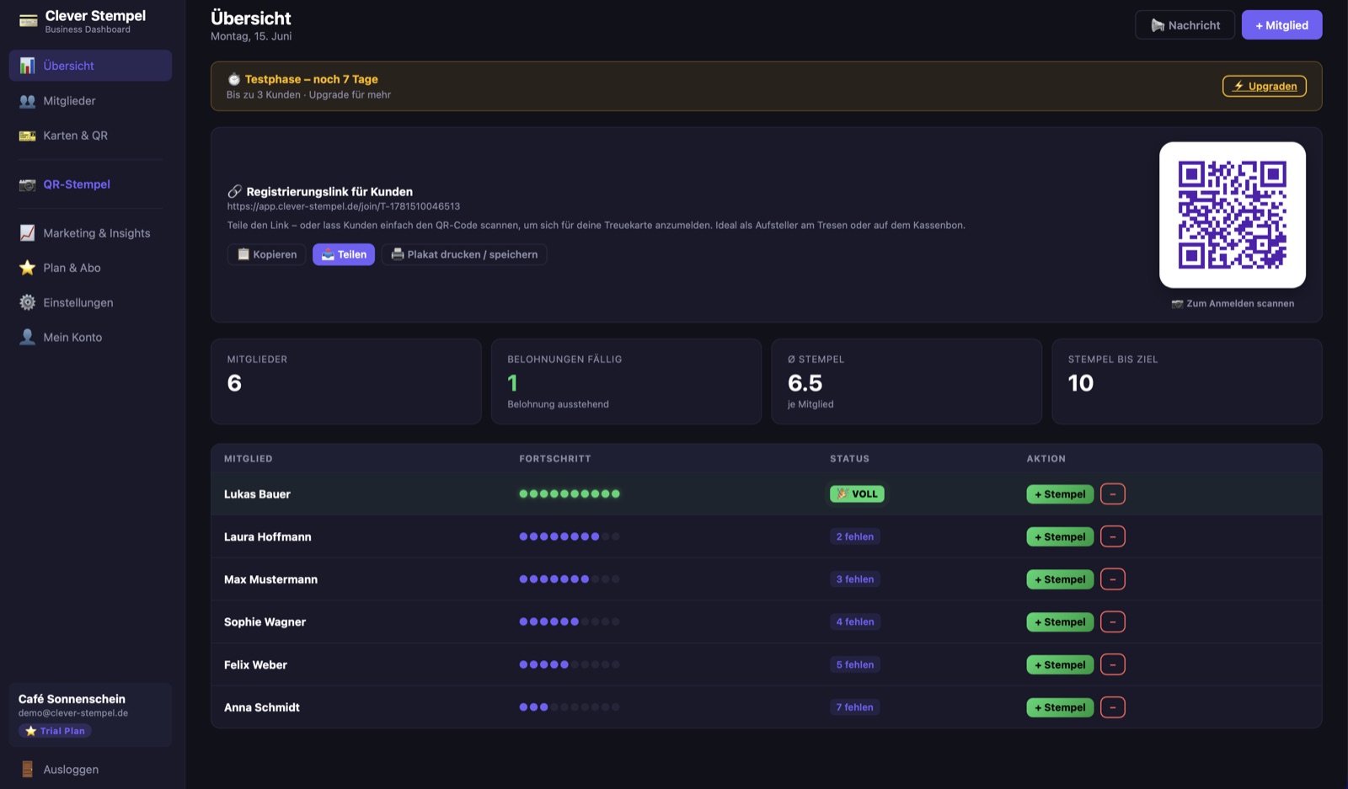Click the card icon beside Karten & QR
Screen dimensions: 1348x789
pyautogui.click(x=28, y=136)
